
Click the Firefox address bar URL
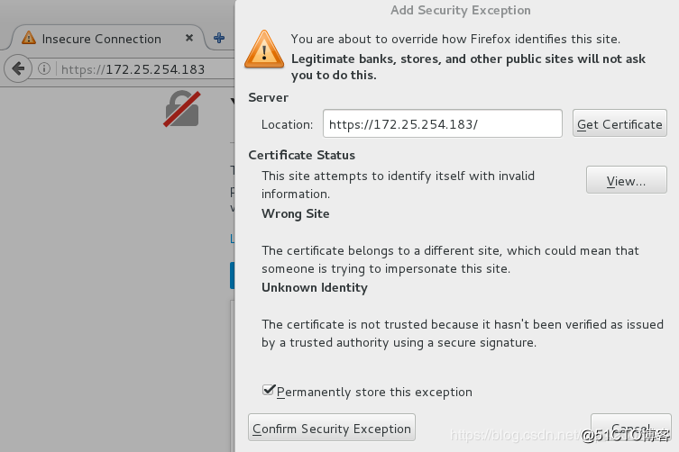coord(133,69)
